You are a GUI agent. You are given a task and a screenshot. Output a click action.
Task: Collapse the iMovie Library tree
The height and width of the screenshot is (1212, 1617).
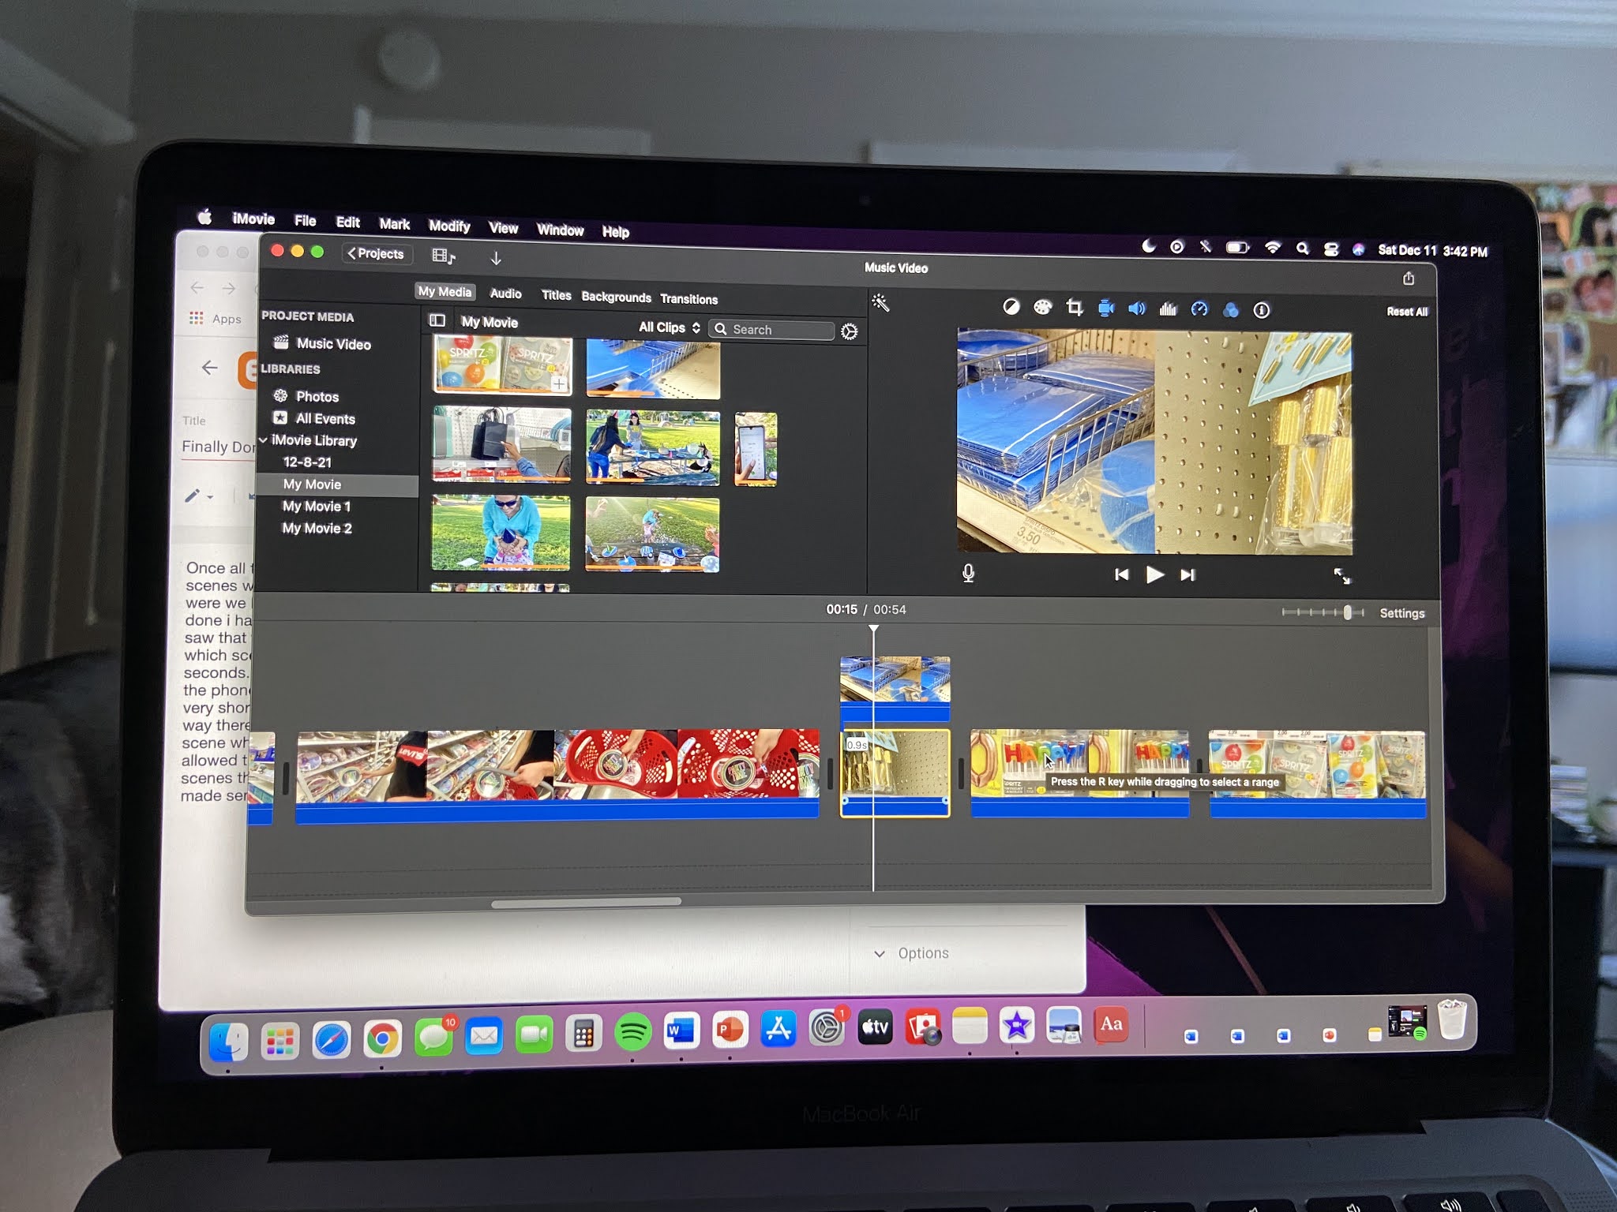(x=263, y=440)
